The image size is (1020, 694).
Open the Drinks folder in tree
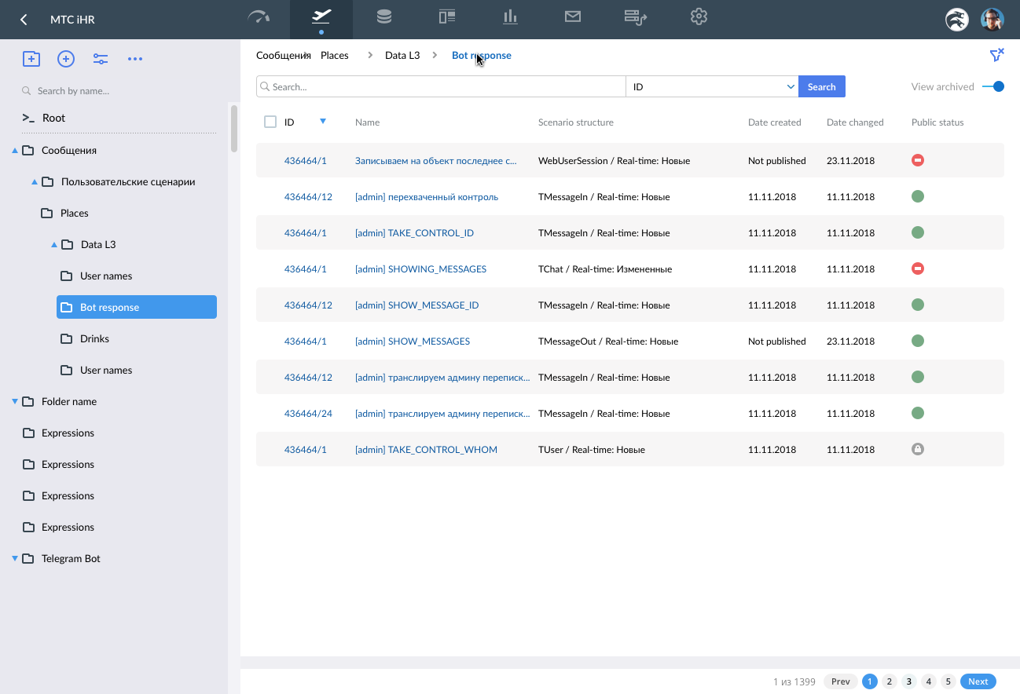pos(94,338)
